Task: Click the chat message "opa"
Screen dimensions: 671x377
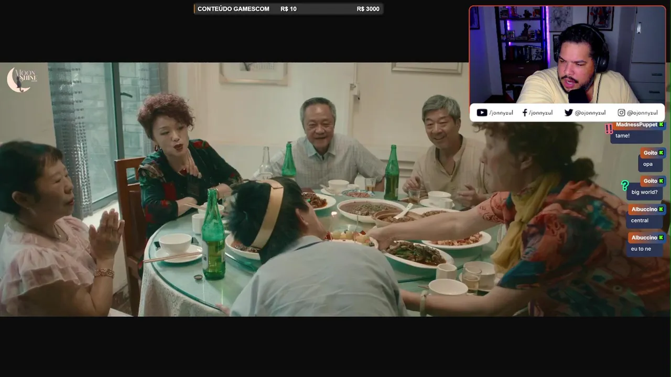Action: coord(648,164)
